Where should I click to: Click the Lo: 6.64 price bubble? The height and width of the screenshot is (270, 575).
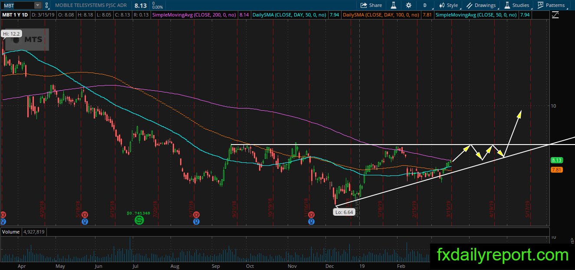click(345, 212)
